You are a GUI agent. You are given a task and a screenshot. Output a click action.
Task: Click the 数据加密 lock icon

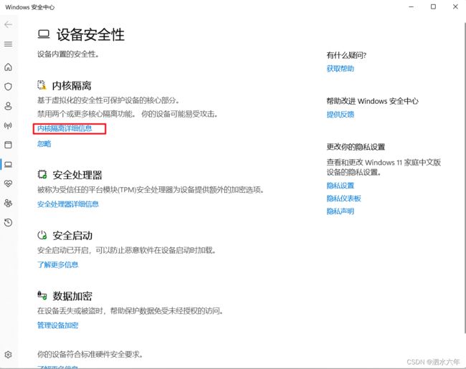pyautogui.click(x=42, y=295)
